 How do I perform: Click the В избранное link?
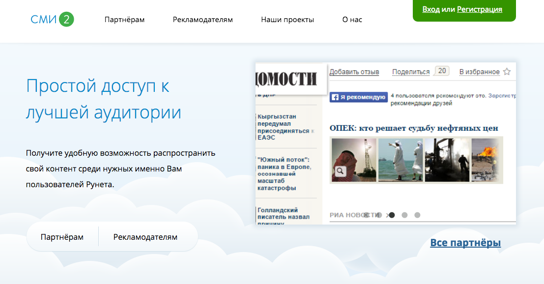(x=480, y=72)
